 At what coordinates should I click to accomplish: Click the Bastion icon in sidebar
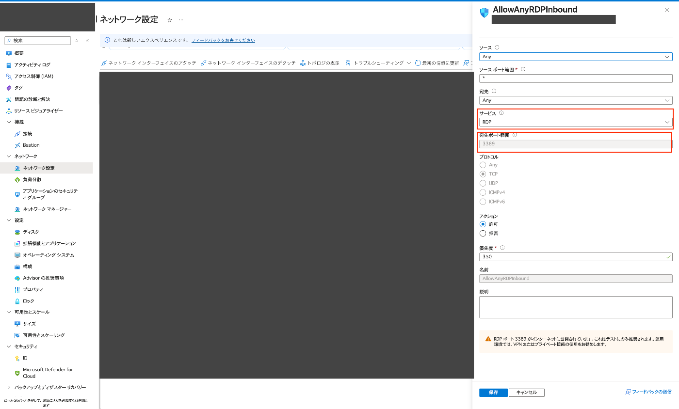pos(17,145)
